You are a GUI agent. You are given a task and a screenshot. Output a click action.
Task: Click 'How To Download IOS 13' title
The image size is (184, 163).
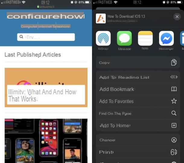pos(126,16)
